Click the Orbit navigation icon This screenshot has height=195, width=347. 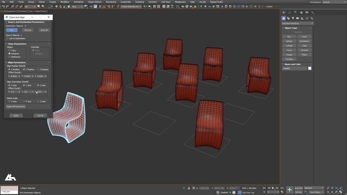(337, 192)
